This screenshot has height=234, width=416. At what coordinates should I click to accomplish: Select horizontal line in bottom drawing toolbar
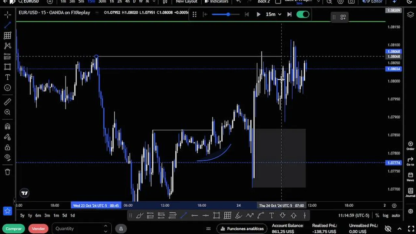194,215
